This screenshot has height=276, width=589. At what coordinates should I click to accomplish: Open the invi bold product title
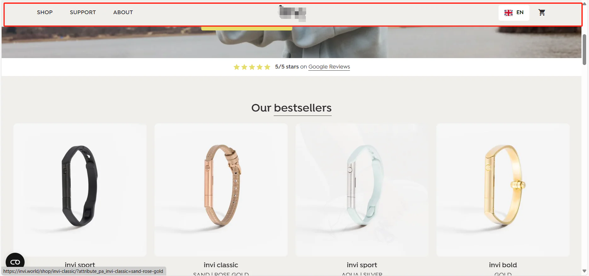click(503, 265)
